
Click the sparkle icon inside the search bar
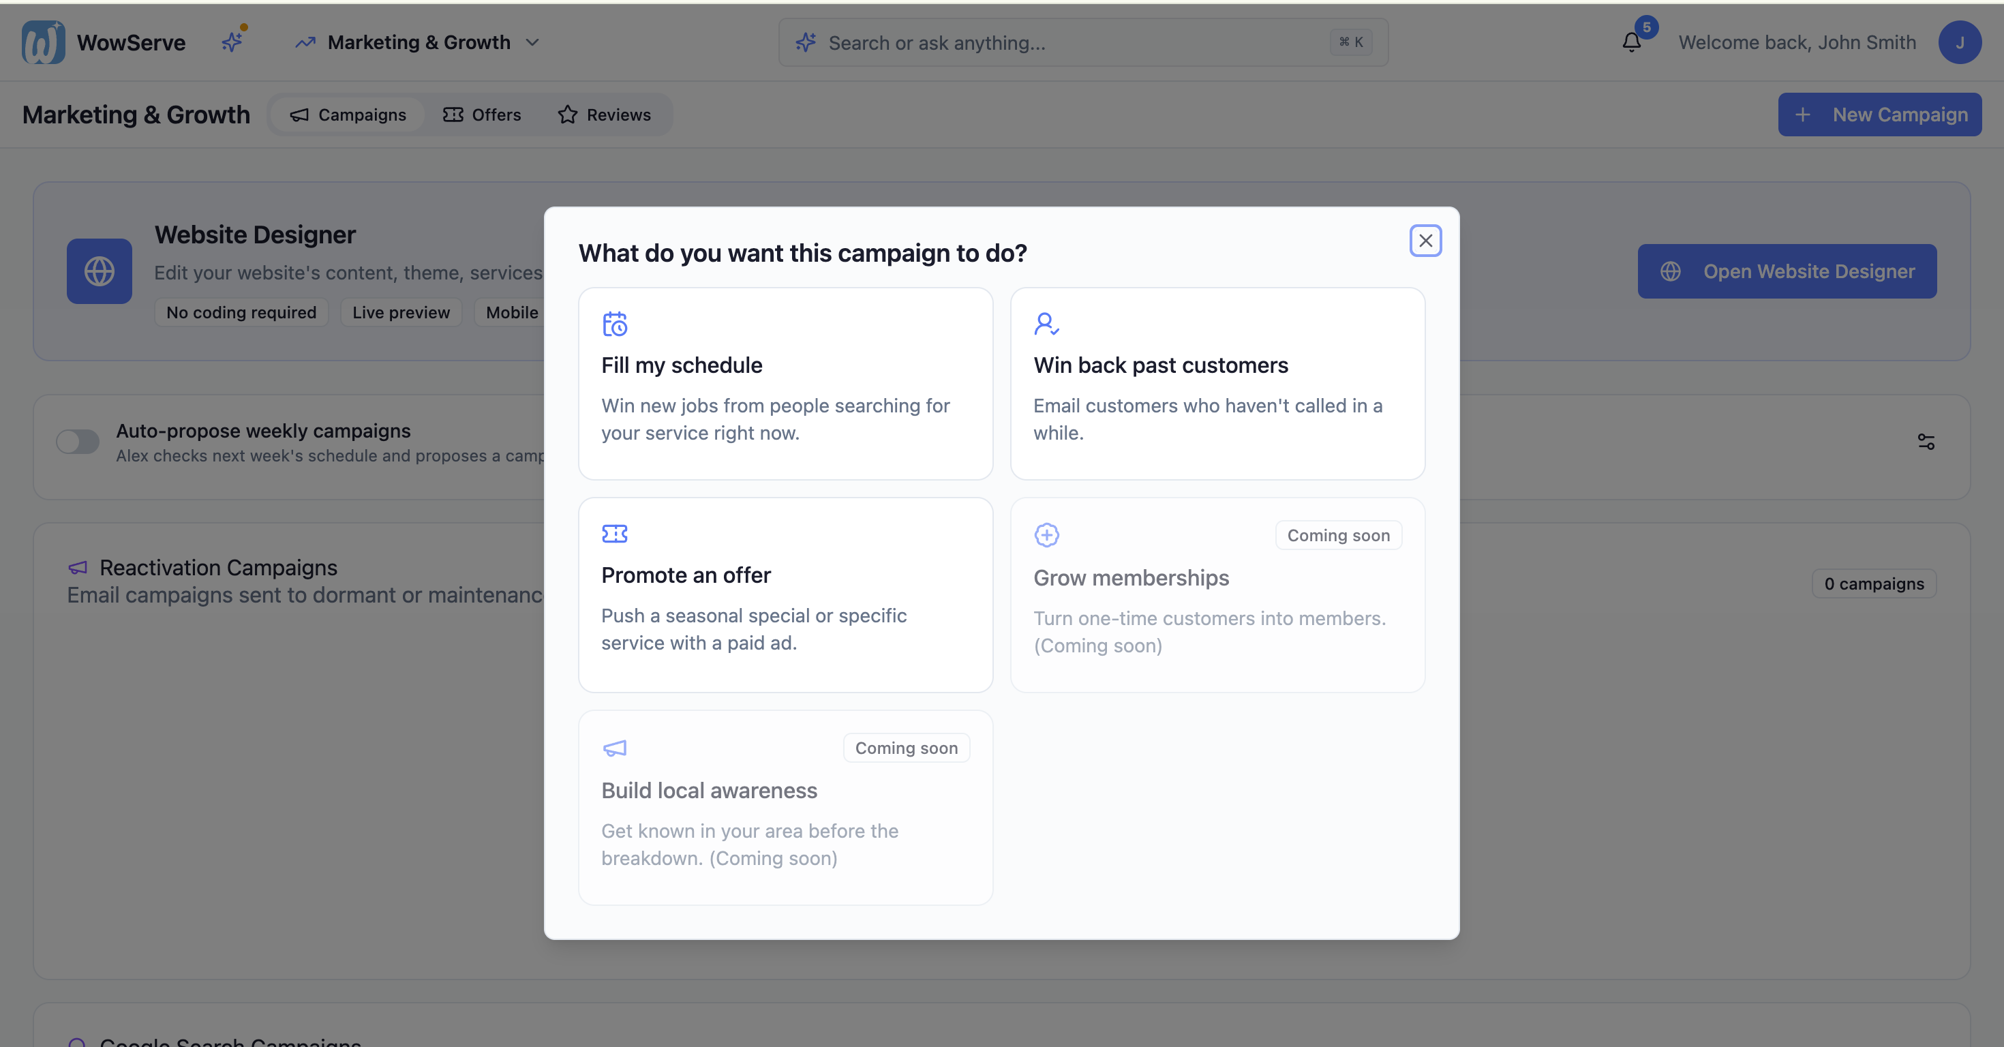[x=805, y=42]
